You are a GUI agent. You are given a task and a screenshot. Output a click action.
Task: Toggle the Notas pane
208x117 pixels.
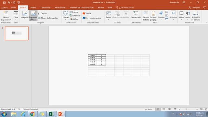coord(149,109)
